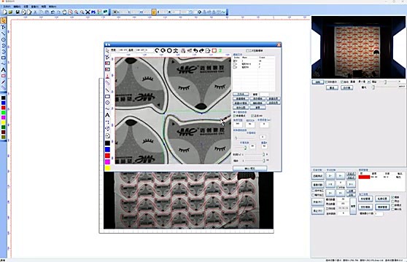Click the Open folder icon in main toolbar
This screenshot has height=262, width=407.
coord(10,12)
